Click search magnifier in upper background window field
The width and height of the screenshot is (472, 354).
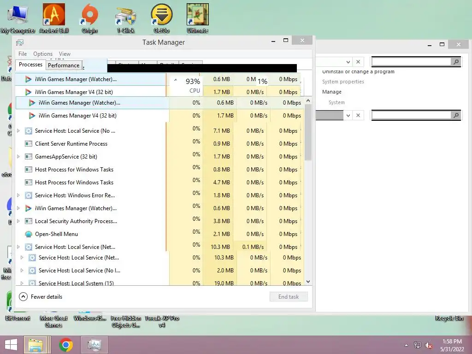pyautogui.click(x=456, y=62)
